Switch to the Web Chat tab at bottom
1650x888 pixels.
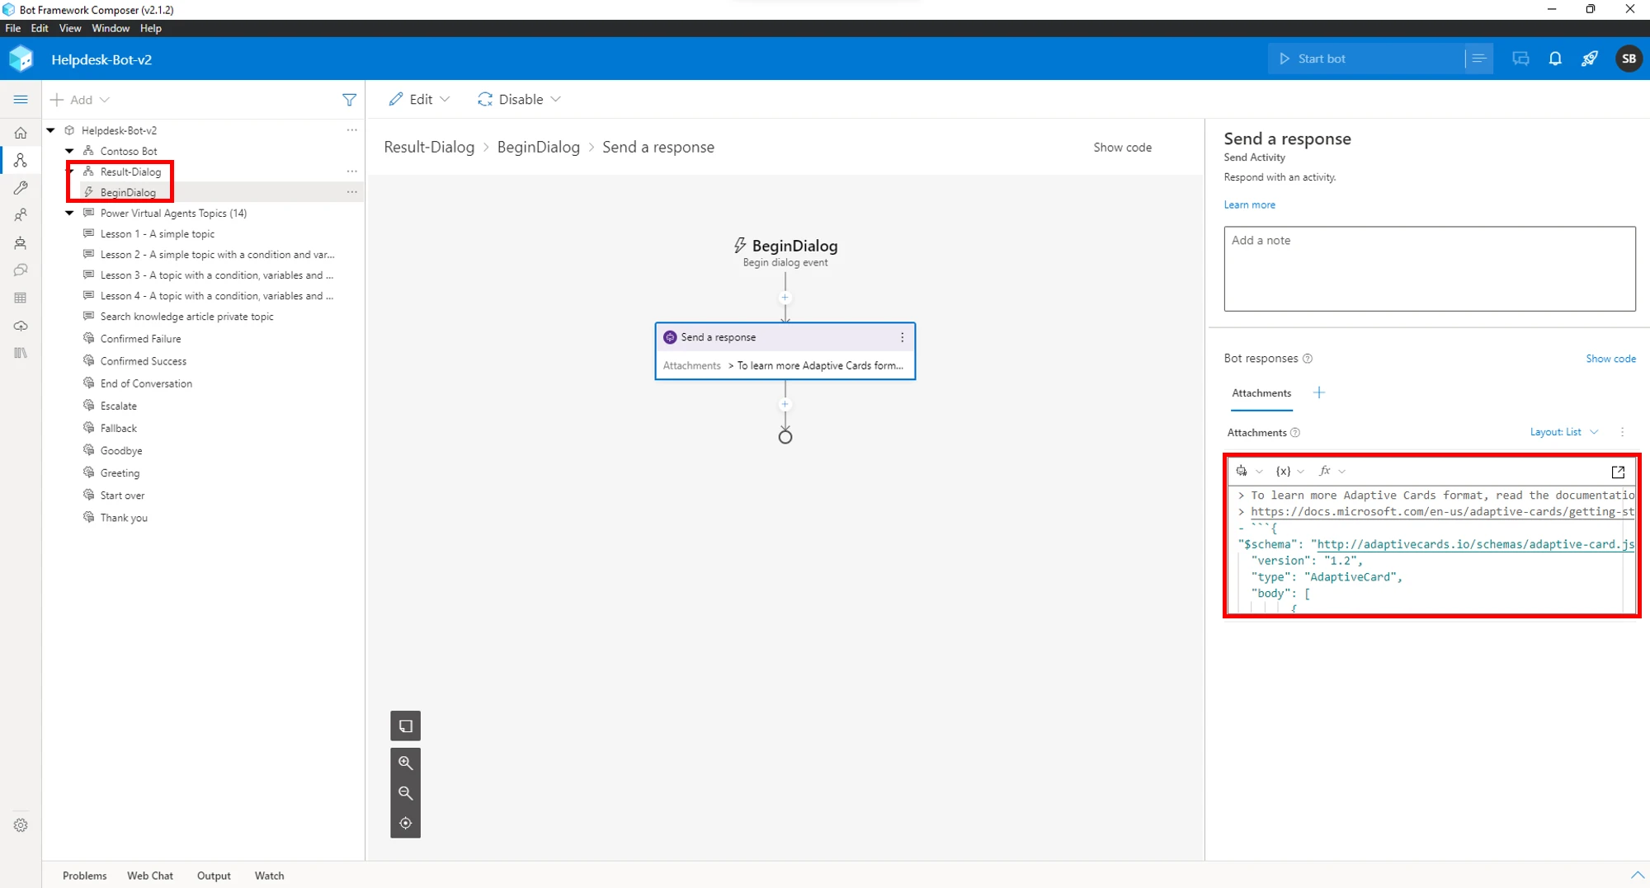tap(150, 876)
